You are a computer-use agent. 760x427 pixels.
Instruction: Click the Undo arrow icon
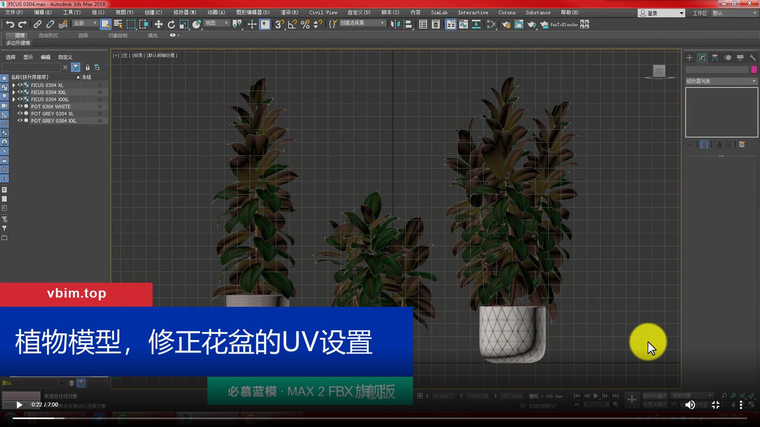(10, 25)
